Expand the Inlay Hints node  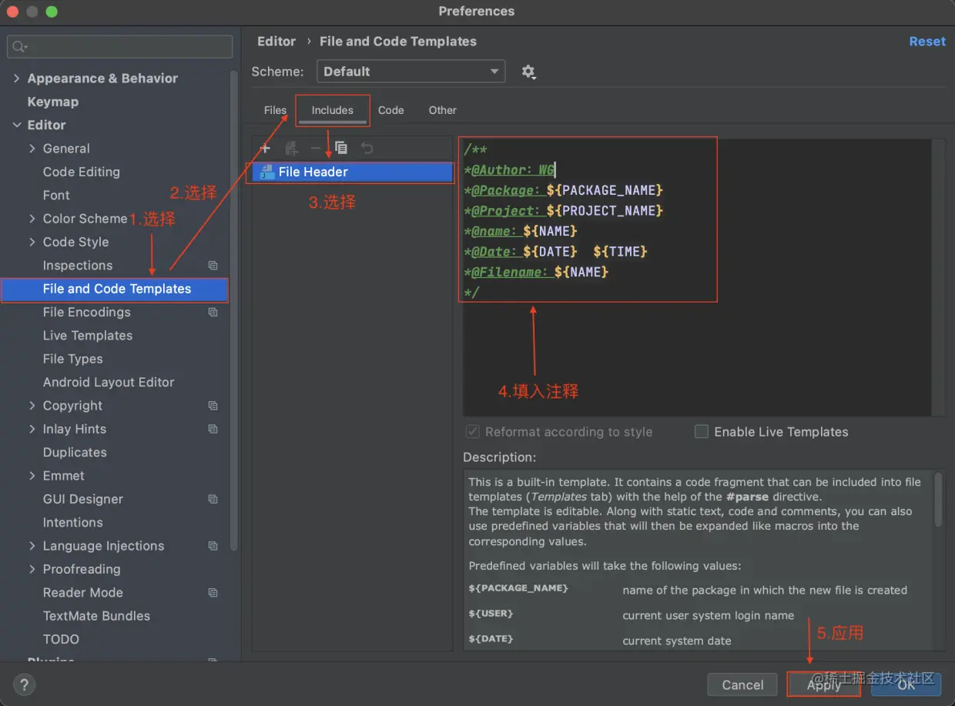(x=32, y=429)
